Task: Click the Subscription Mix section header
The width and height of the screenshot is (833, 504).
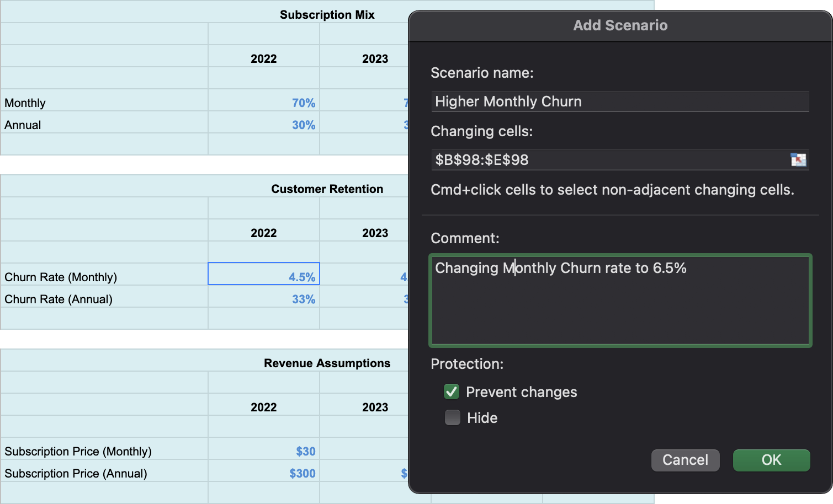Action: 327,15
